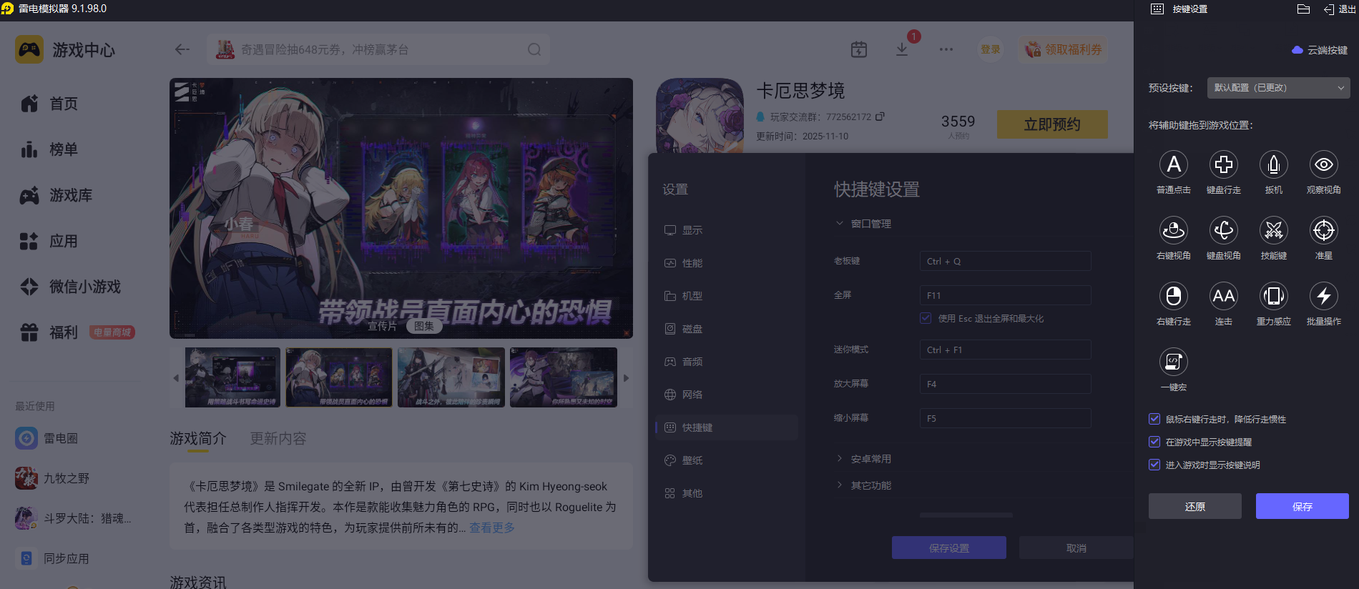Screen dimensions: 1359x589
Task: Click 取消 in the settings dialog
Action: click(x=1076, y=548)
